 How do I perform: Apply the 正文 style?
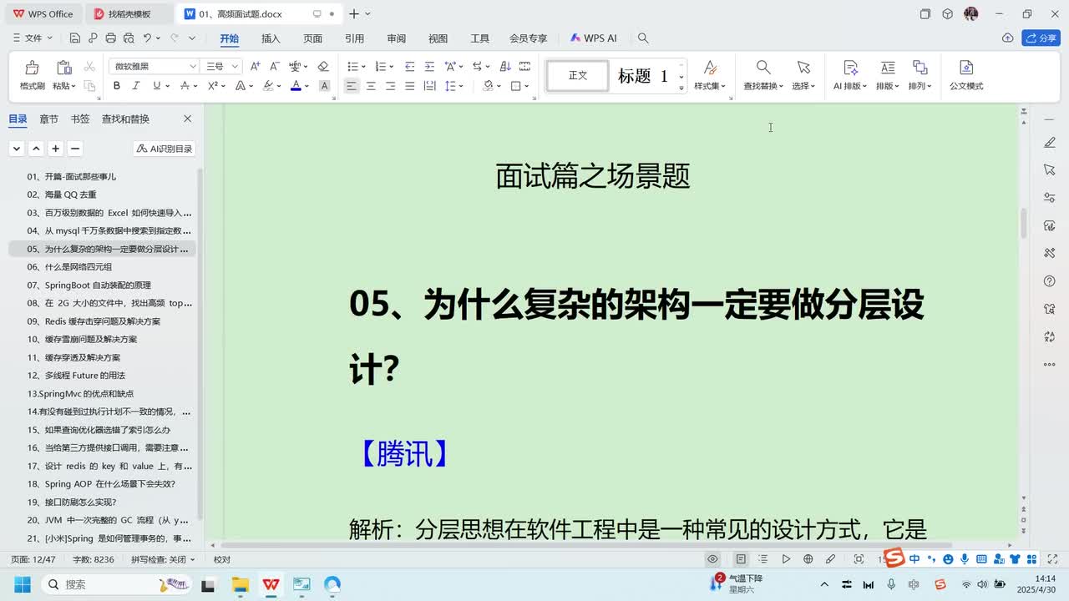coord(578,76)
